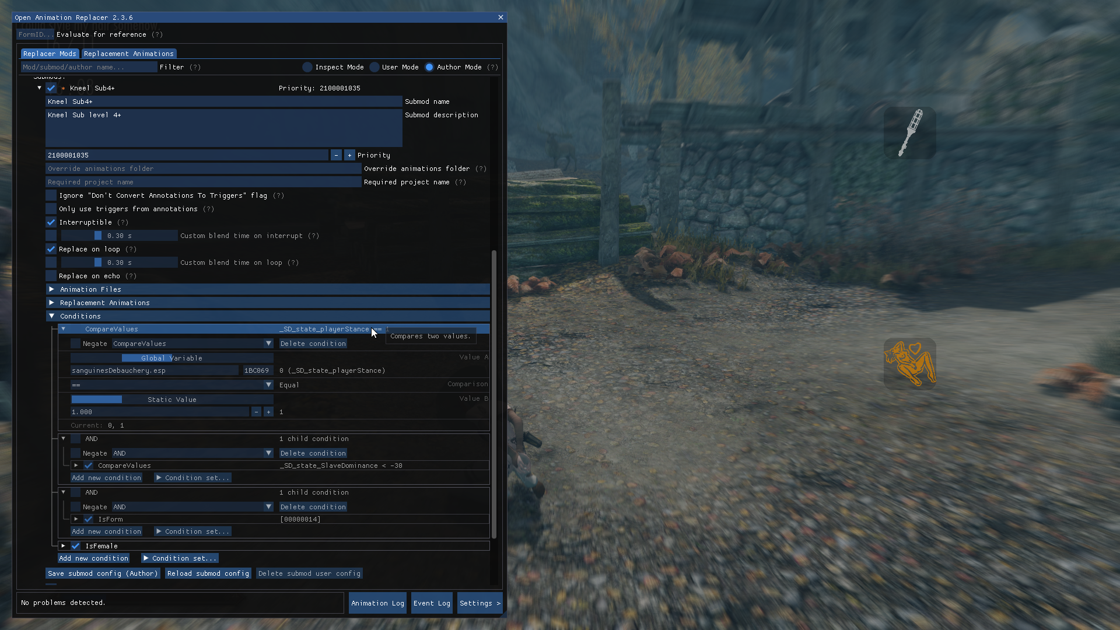Viewport: 1120px width, 630px height.
Task: Enable Ignore Don't Convert Annotations flag checkbox
Action: click(x=51, y=195)
